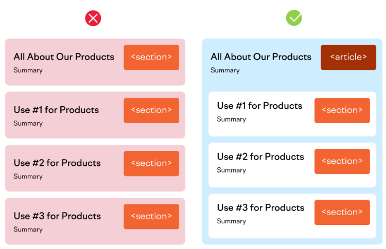This screenshot has height=249, width=386.
Task: Click the <section> tag in right 'Use #3' card
Action: (x=342, y=213)
